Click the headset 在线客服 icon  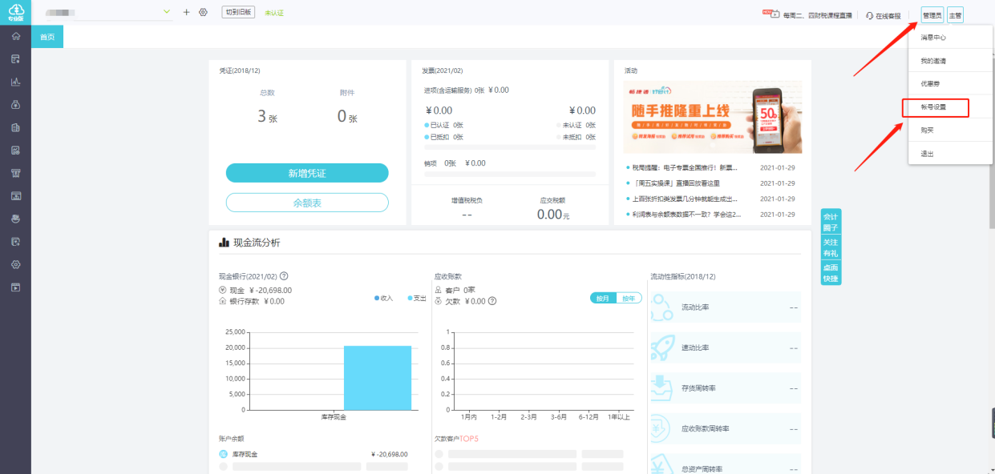pyautogui.click(x=870, y=15)
